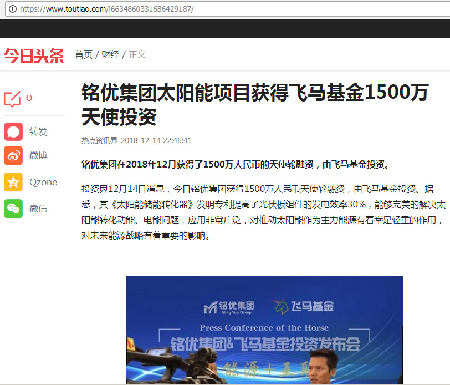The height and width of the screenshot is (385, 450).
Task: Click the 微信 label
Action: 38,209
